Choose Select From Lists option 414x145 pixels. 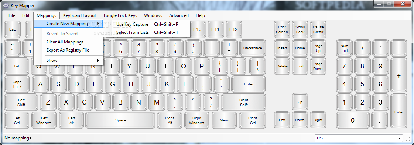point(147,32)
